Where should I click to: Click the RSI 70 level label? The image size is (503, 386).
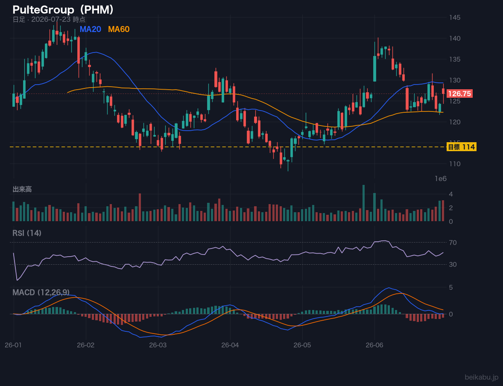pos(453,243)
